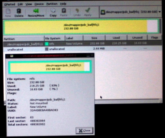Viewport: 165px width, 138px height.
Task: Minimize the Information dialog
Action: point(88,56)
